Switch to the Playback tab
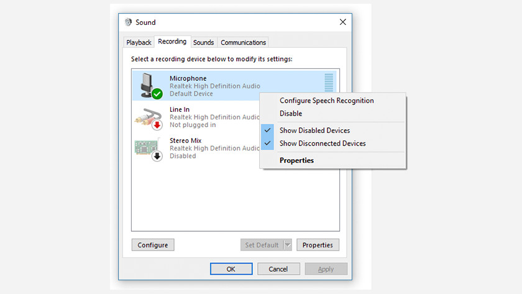 (139, 43)
